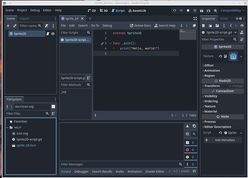Open Sprite2D-script.gd object dropdown
Image resolution: width=248 pixels, height=178 pixels.
(219, 32)
